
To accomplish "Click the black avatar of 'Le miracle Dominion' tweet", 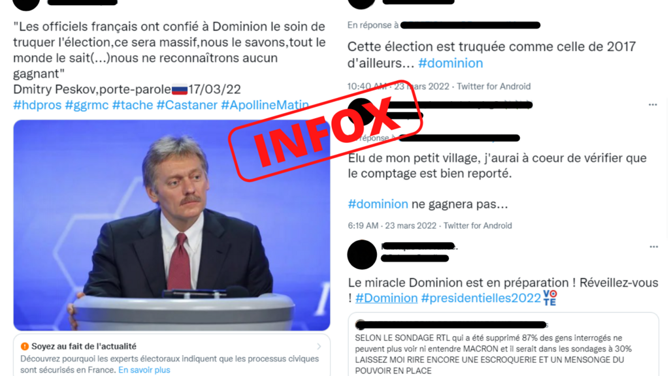I will tap(362, 255).
